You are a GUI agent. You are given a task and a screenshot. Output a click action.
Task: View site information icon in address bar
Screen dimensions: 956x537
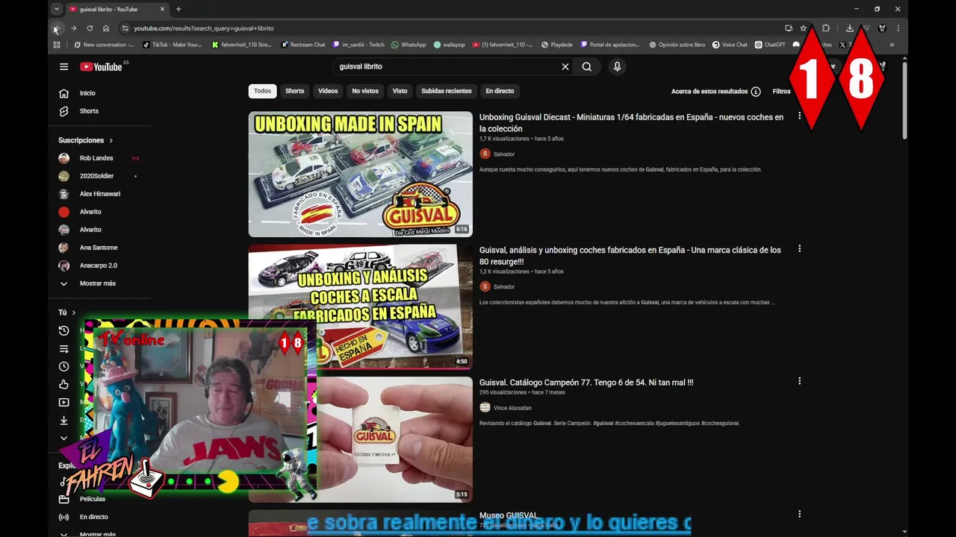coord(125,28)
